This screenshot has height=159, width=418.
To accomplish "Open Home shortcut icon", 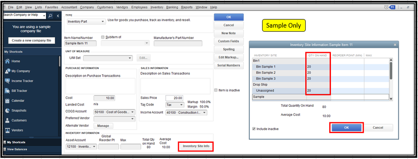I will coord(8,61).
